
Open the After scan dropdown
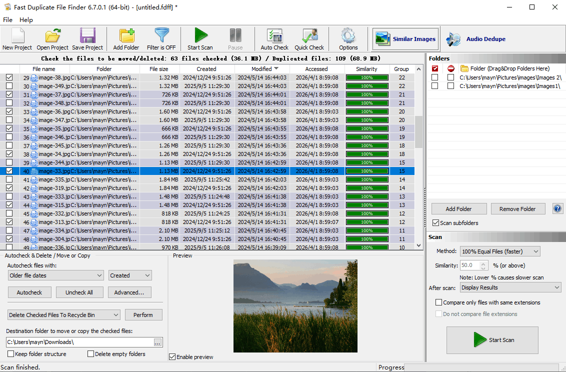tap(510, 287)
